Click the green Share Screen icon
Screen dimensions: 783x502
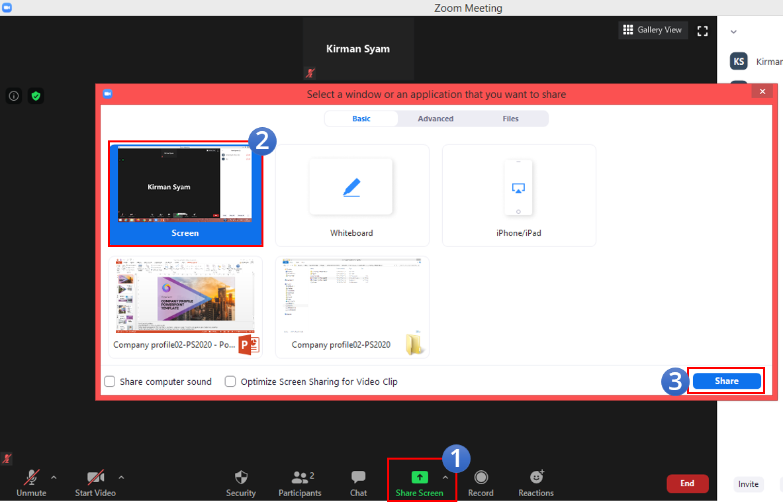(420, 477)
